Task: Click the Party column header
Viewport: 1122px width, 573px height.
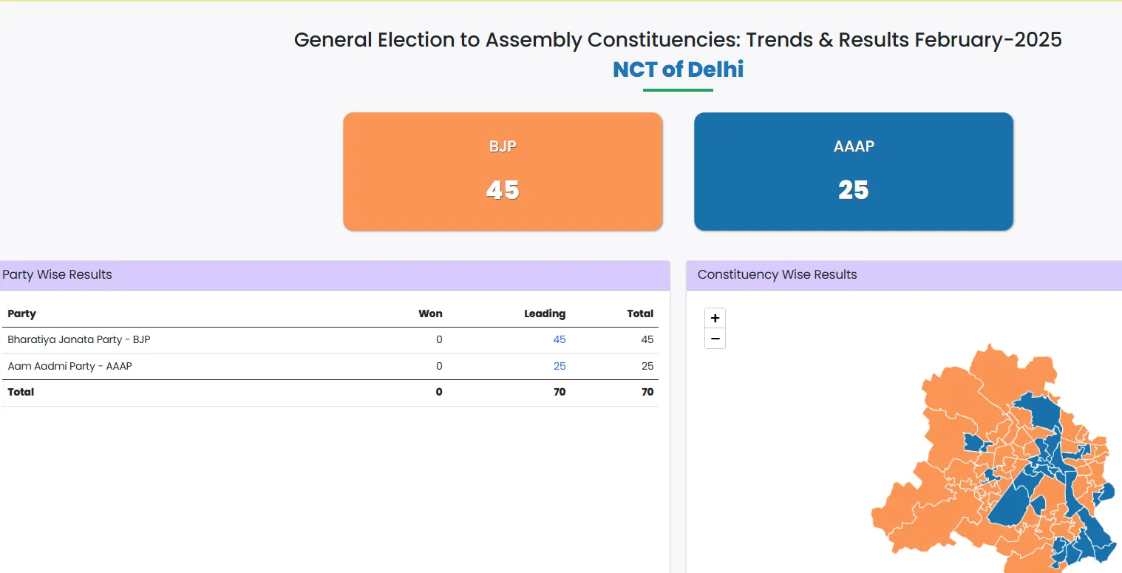Action: point(22,313)
